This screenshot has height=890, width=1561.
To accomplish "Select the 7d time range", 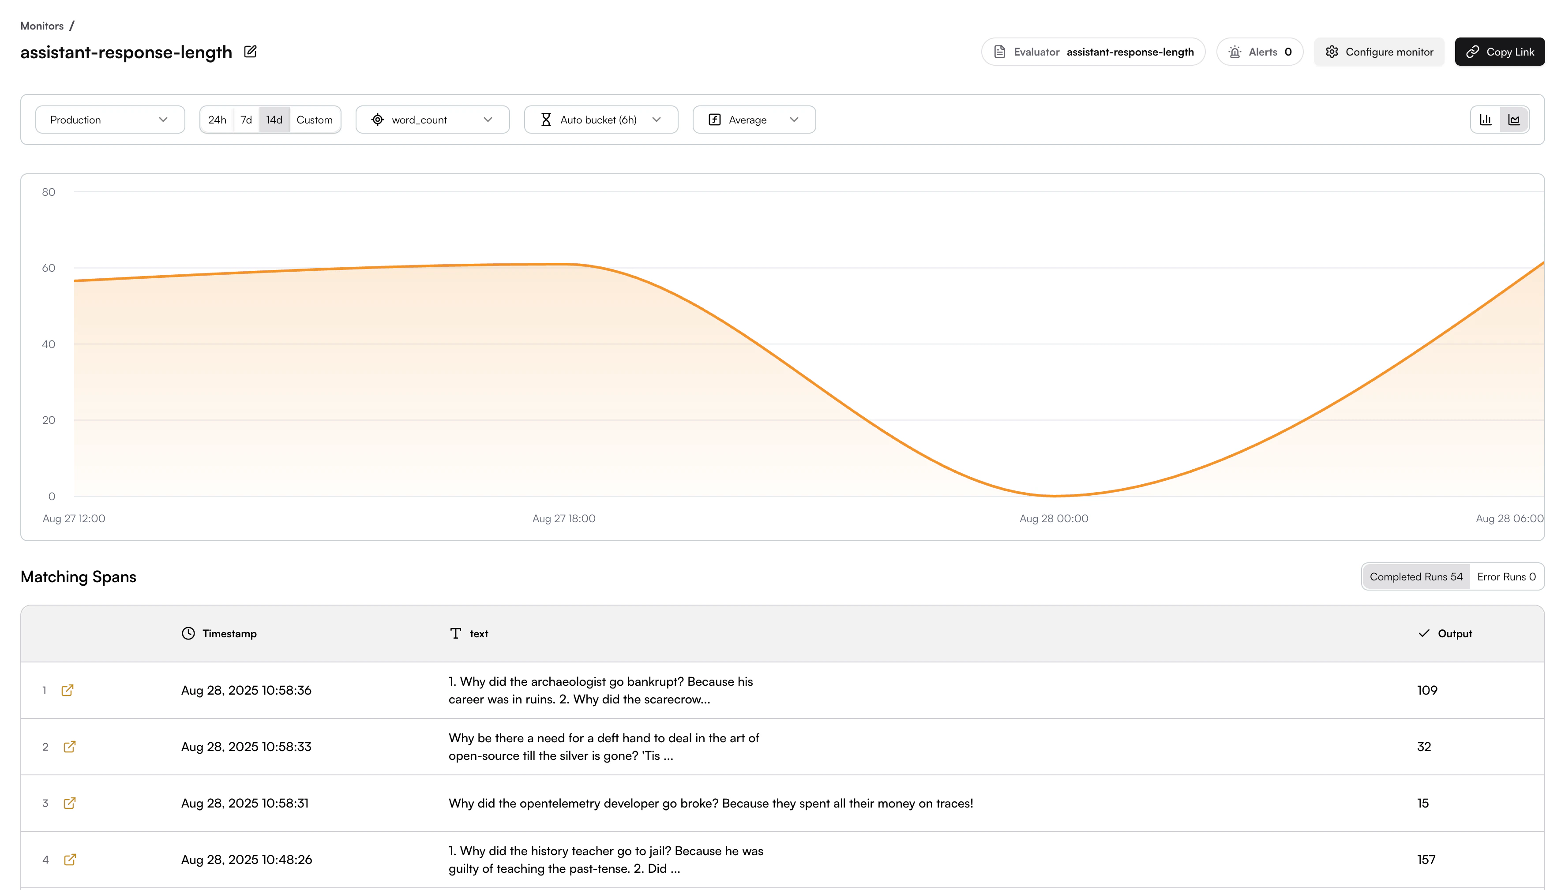I will point(246,120).
